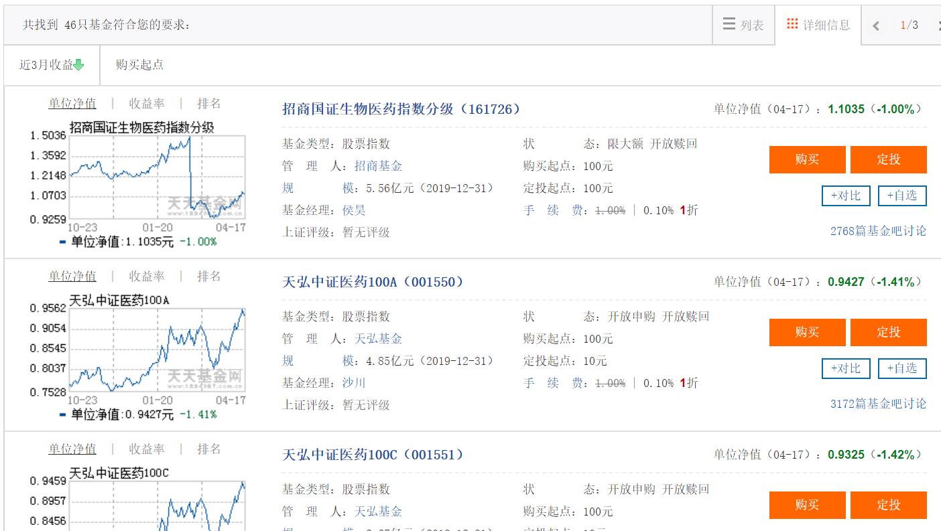Select the 详细信息 grid view
Image resolution: width=941 pixels, height=531 pixels.
pos(818,24)
